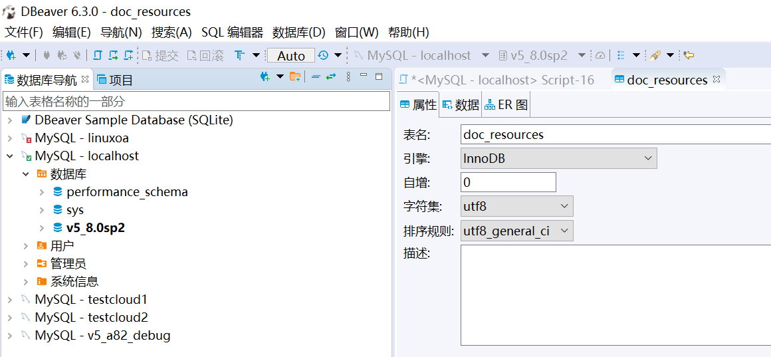Open navigator panel New Connection dropdown arrow
Screen dimensions: 771x357
click(280, 76)
